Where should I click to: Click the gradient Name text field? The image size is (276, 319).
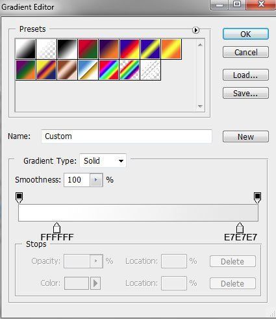tap(127, 136)
